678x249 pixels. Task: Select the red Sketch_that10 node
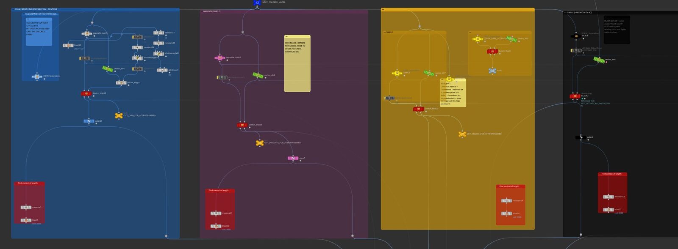[x=86, y=93]
